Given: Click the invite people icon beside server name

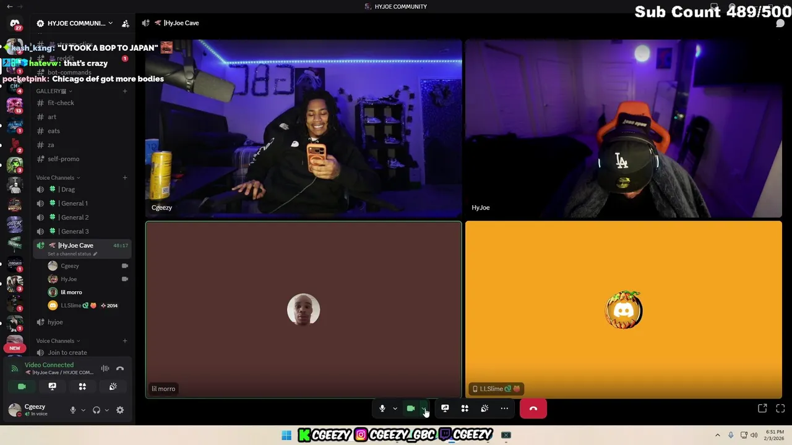Looking at the screenshot, I should [x=126, y=23].
